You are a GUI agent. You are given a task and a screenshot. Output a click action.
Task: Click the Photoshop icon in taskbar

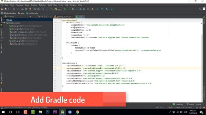[x=48, y=112]
